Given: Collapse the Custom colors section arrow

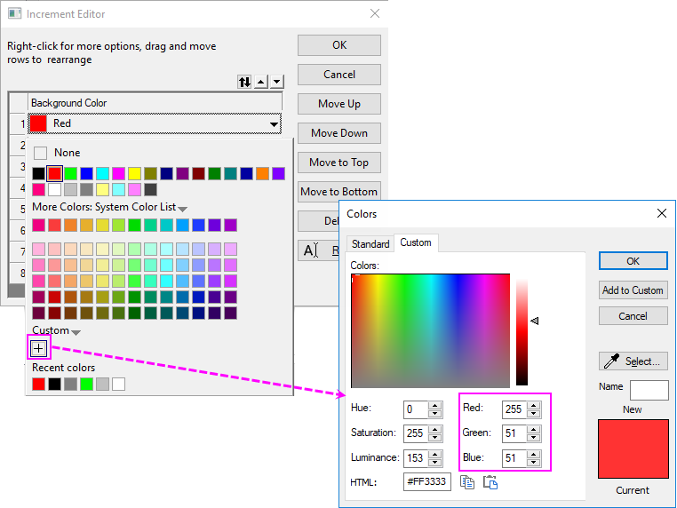Looking at the screenshot, I should [x=76, y=332].
